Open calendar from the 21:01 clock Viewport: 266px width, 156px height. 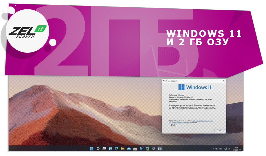tap(236, 149)
